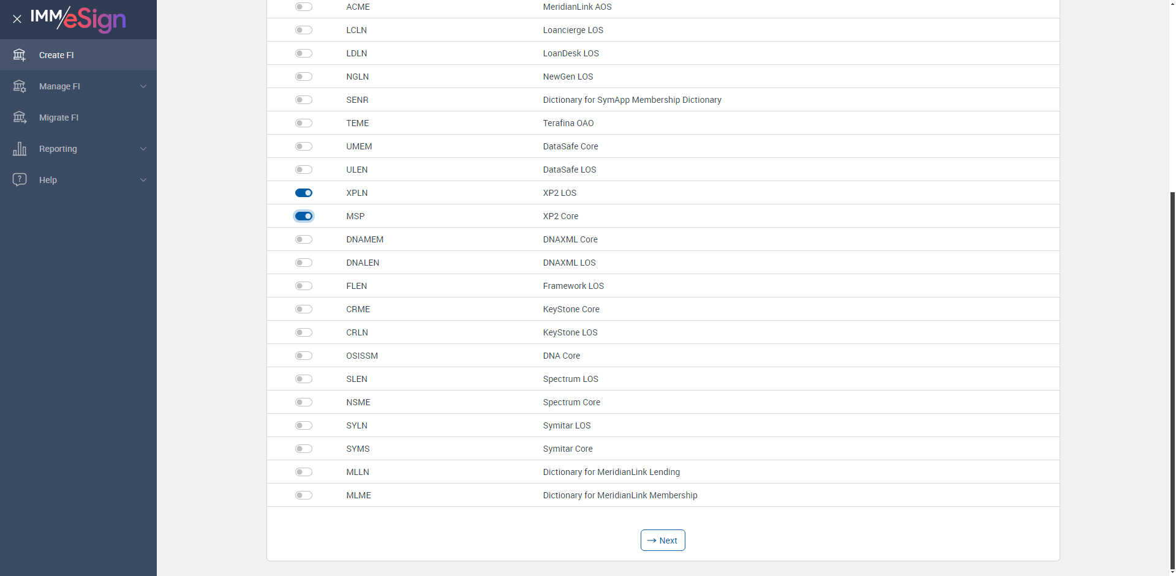Click the "DNA Core" description text
This screenshot has width=1176, height=576.
click(x=562, y=356)
